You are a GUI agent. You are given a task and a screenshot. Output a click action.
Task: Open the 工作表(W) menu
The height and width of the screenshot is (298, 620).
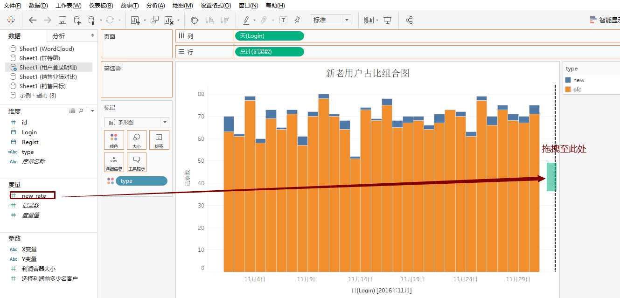click(68, 6)
